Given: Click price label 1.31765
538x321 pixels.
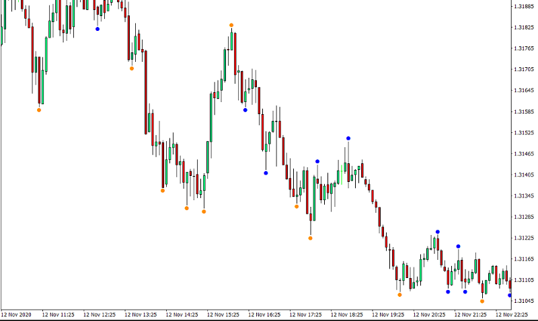Looking at the screenshot, I should point(524,48).
